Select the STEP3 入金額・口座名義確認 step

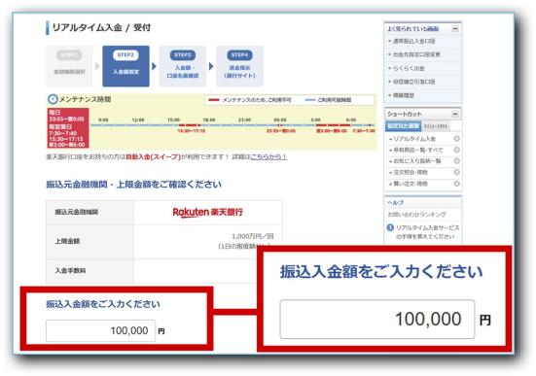[183, 66]
